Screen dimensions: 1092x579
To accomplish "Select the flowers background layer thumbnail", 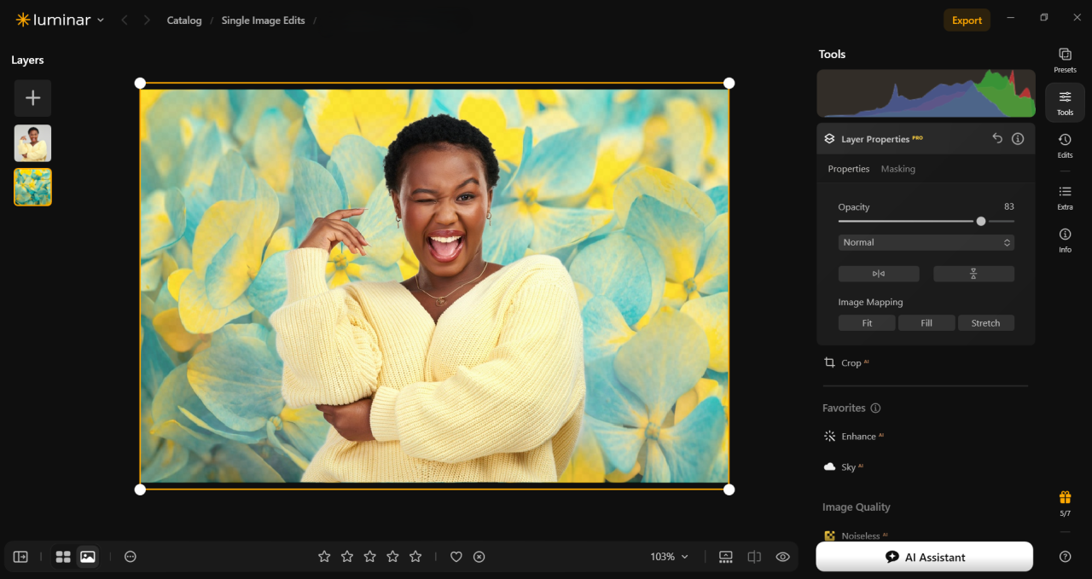I will 32,187.
